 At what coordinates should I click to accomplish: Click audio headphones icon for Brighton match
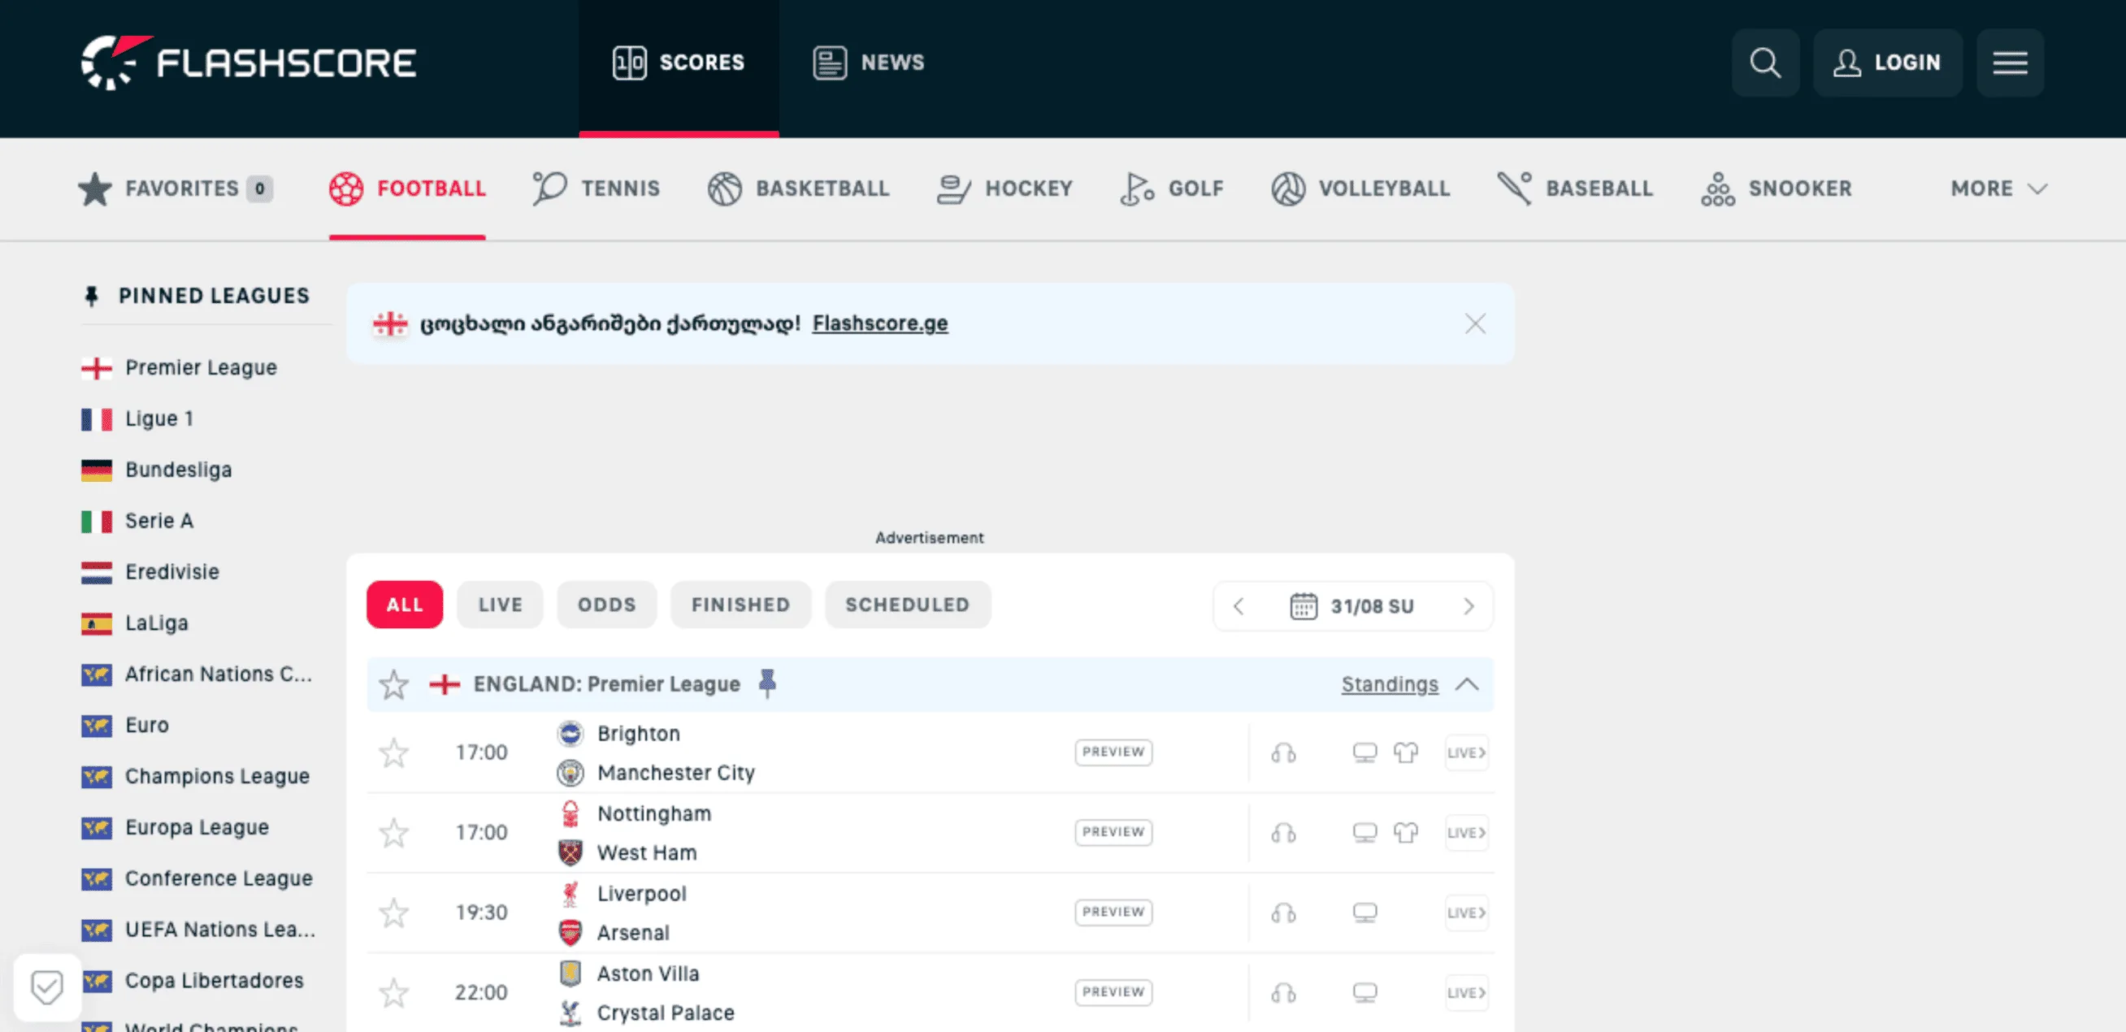pyautogui.click(x=1283, y=752)
